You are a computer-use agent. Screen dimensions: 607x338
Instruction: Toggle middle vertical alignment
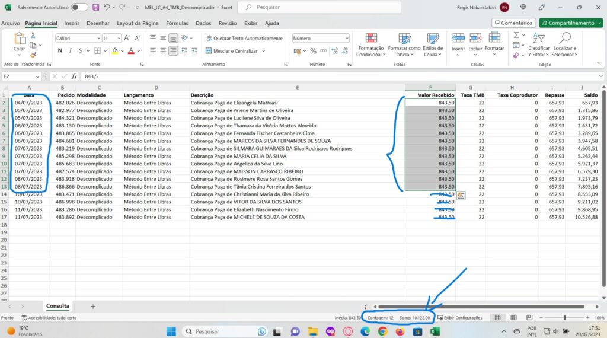pos(163,38)
